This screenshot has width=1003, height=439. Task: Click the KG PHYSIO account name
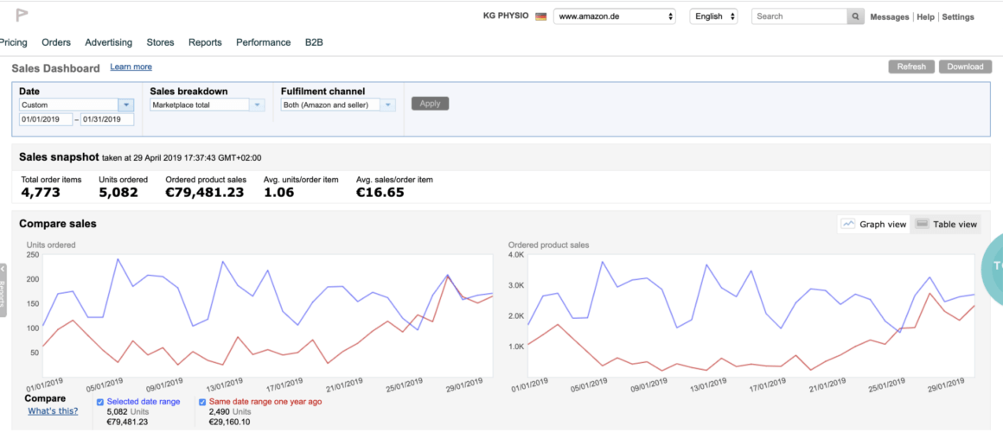pos(506,16)
